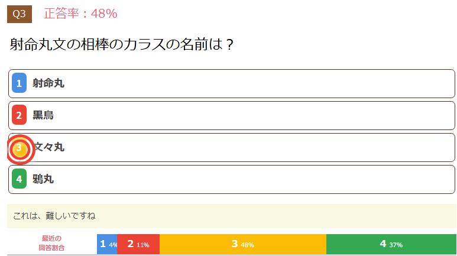Choose the answer 鴉丸
The height and width of the screenshot is (256, 457).
tap(43, 179)
